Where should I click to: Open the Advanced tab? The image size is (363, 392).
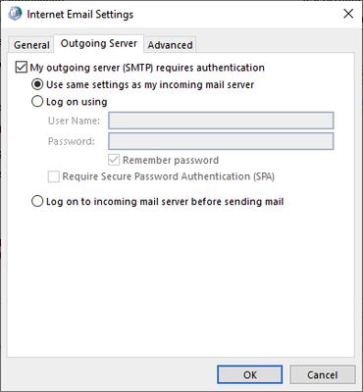[170, 45]
